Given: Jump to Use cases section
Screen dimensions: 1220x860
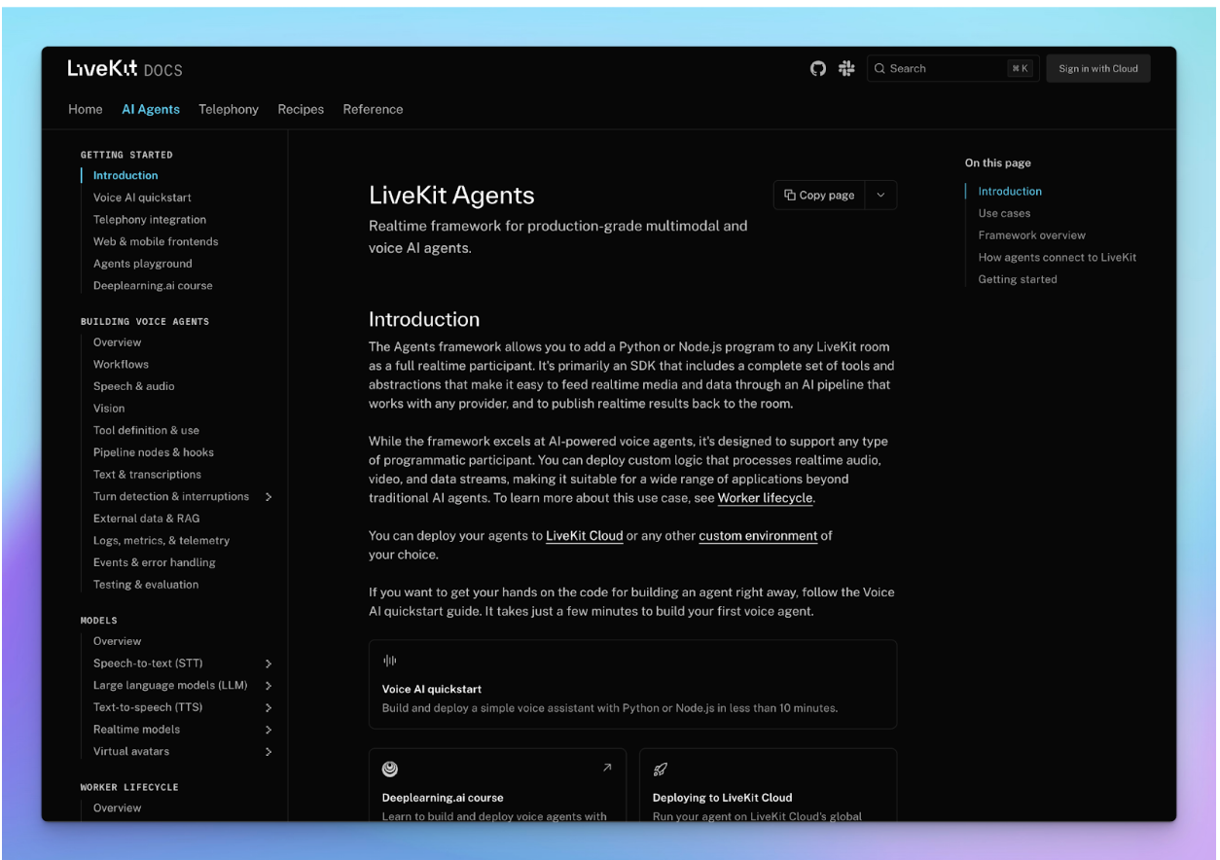Looking at the screenshot, I should (x=1004, y=213).
